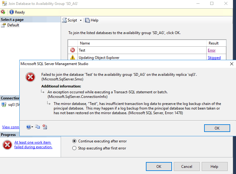Click OK in the error dialog
The height and width of the screenshot is (174, 236).
pos(217,128)
